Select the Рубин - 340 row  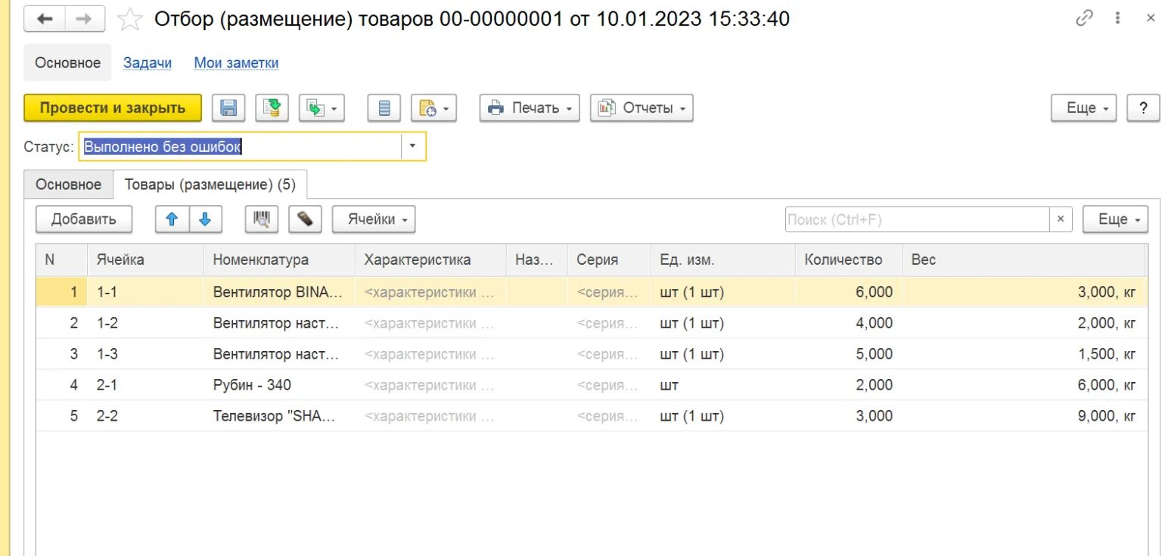click(x=252, y=385)
